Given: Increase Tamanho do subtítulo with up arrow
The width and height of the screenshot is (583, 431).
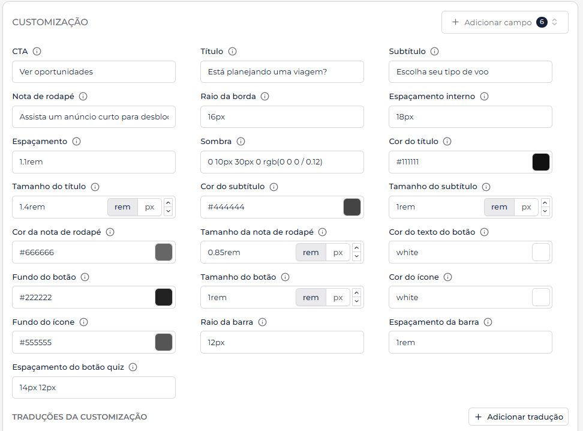Looking at the screenshot, I should (x=545, y=203).
